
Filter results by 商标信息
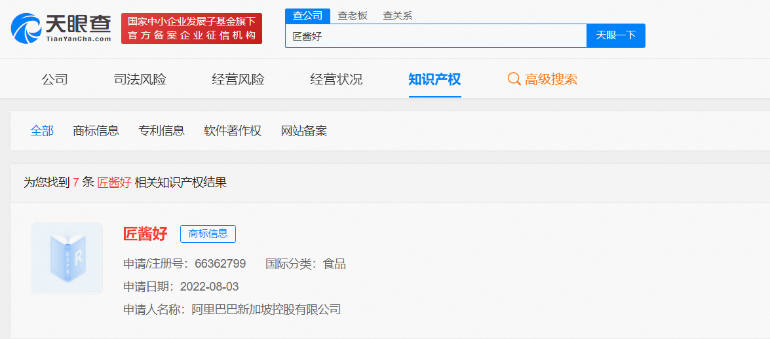[x=96, y=131]
